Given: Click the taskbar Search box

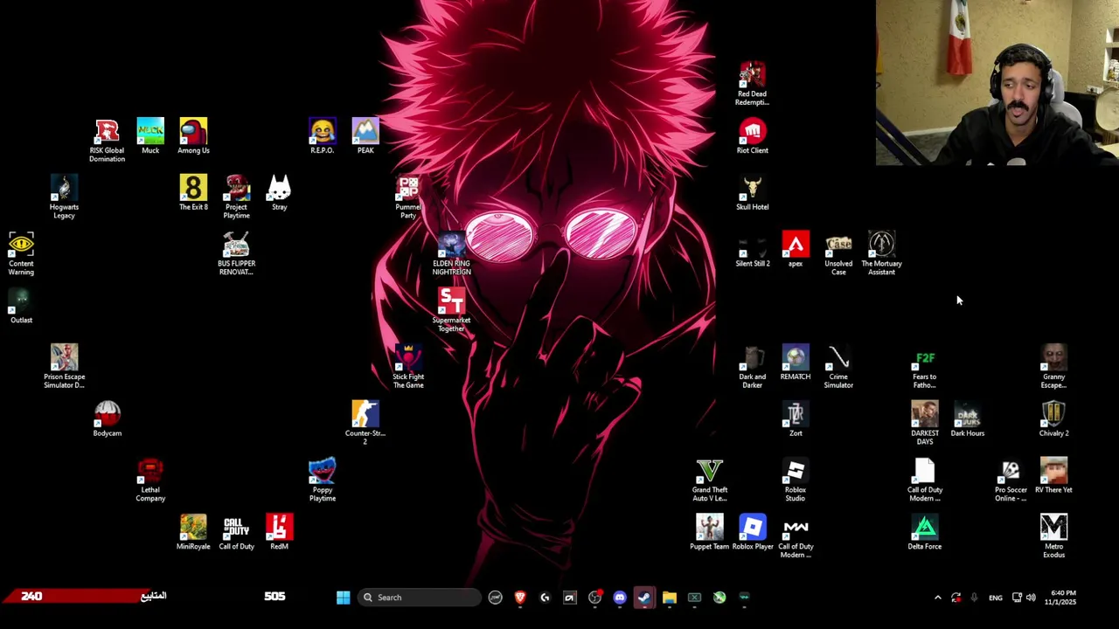Looking at the screenshot, I should click(420, 598).
